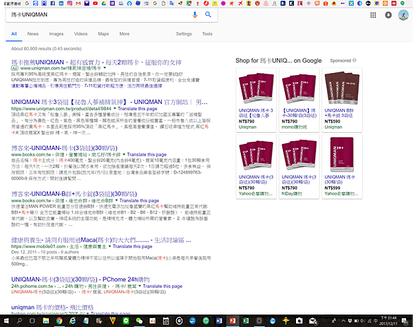The height and width of the screenshot is (327, 413).
Task: Open the momo shop NT$790 product card
Action: [299, 100]
